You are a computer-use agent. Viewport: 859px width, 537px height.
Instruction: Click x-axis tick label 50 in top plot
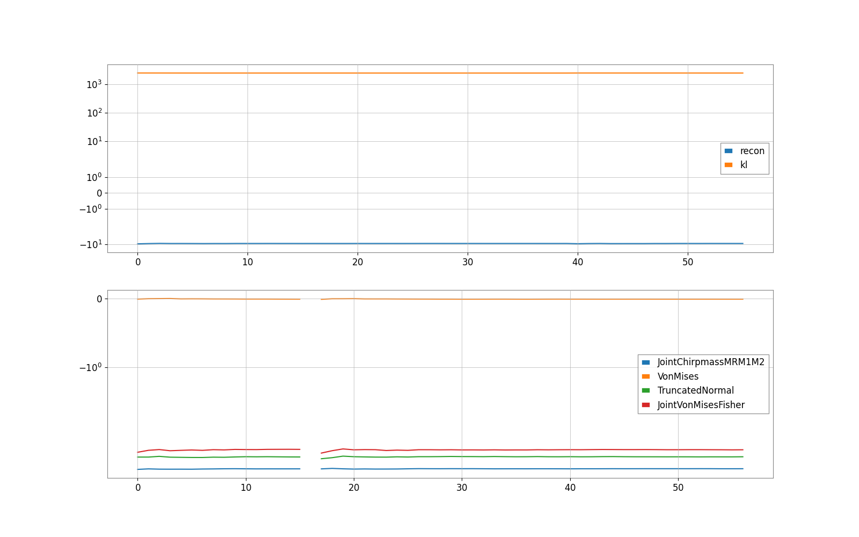(688, 263)
